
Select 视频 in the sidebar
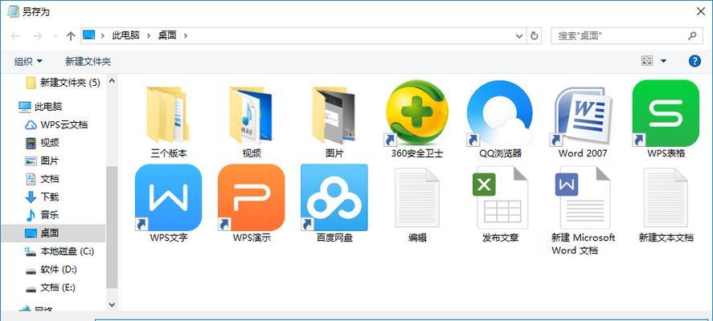43,143
